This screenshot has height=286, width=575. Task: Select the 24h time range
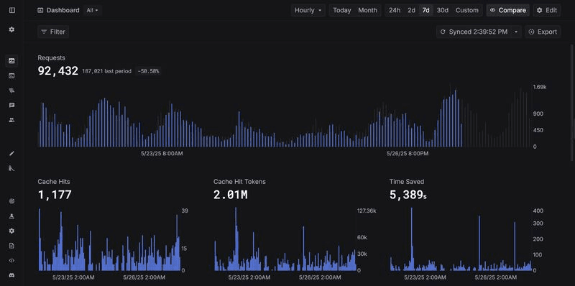pos(395,10)
